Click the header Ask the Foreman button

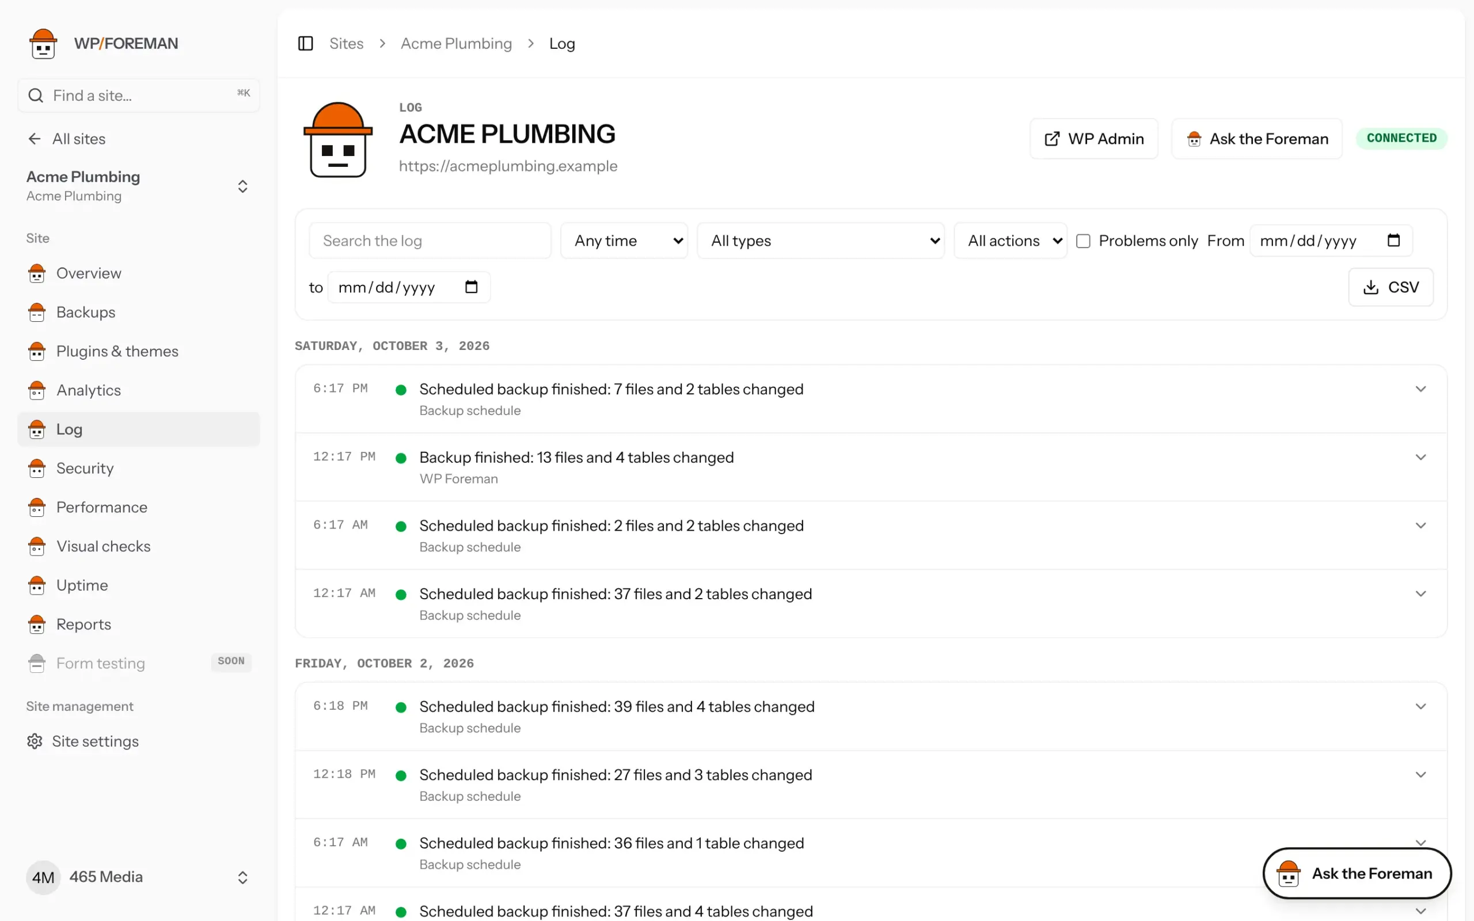[1257, 139]
